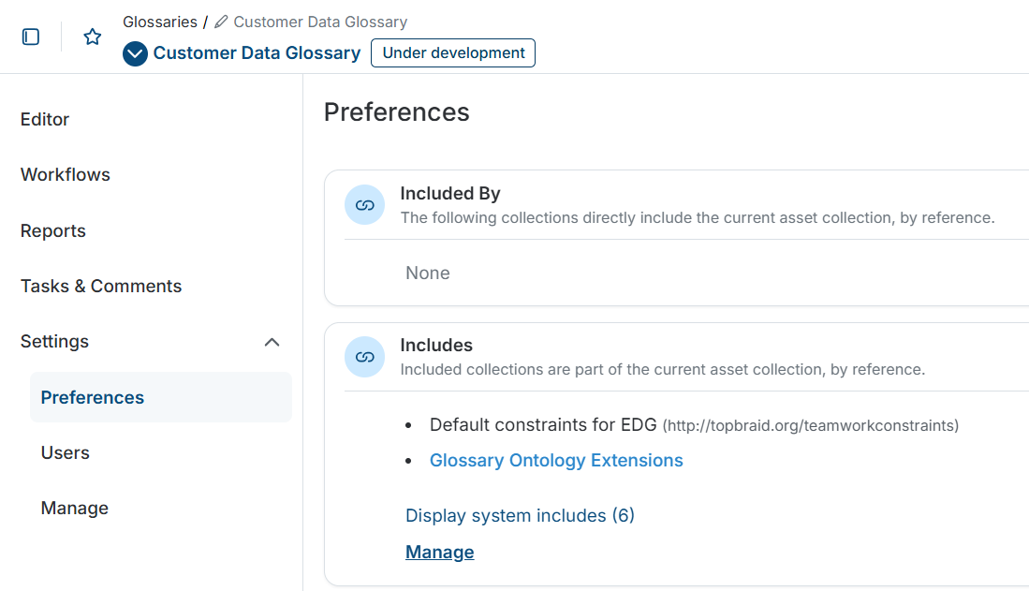Click Manage in the Includes card
The image size is (1029, 591).
point(439,552)
